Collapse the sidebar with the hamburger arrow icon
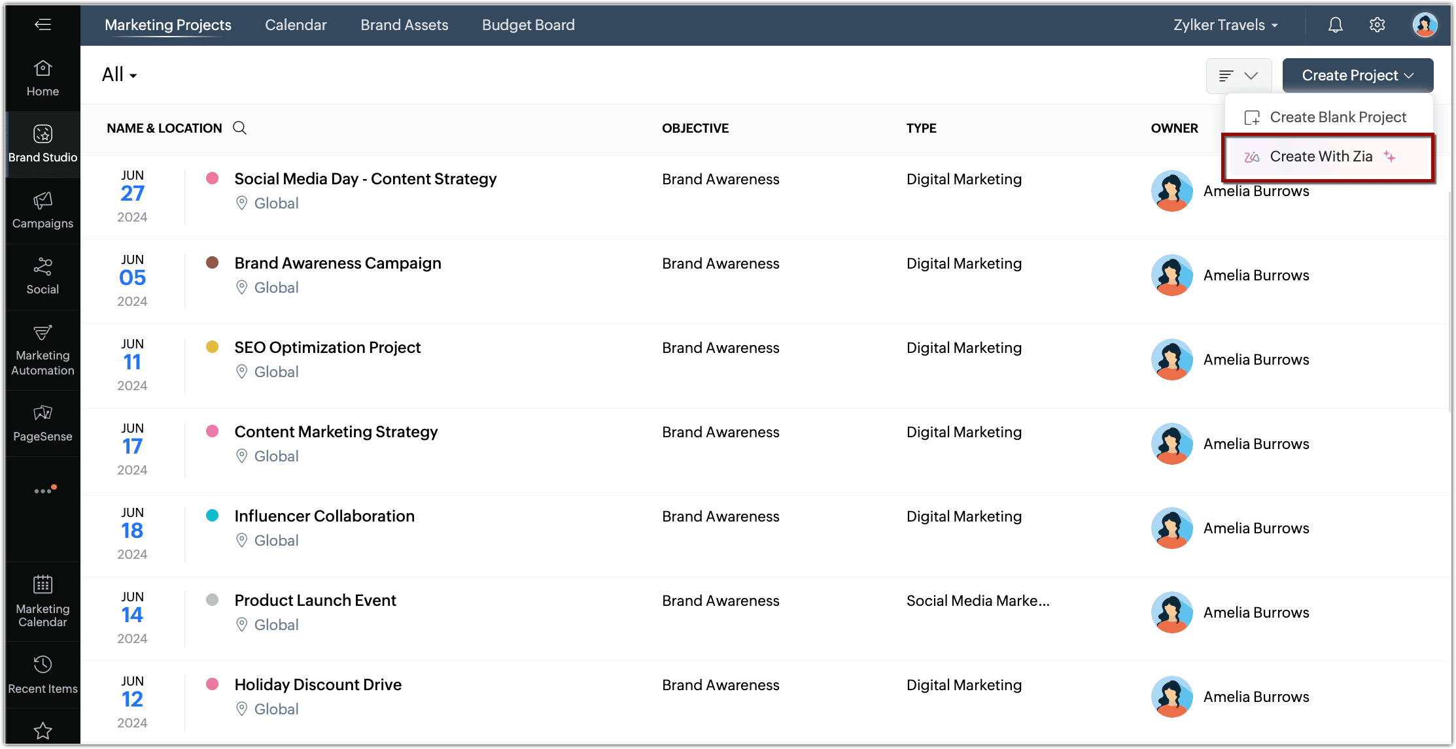 [43, 25]
